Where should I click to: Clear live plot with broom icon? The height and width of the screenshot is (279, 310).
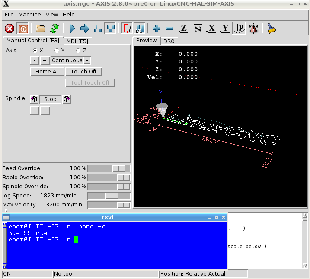coord(272,29)
